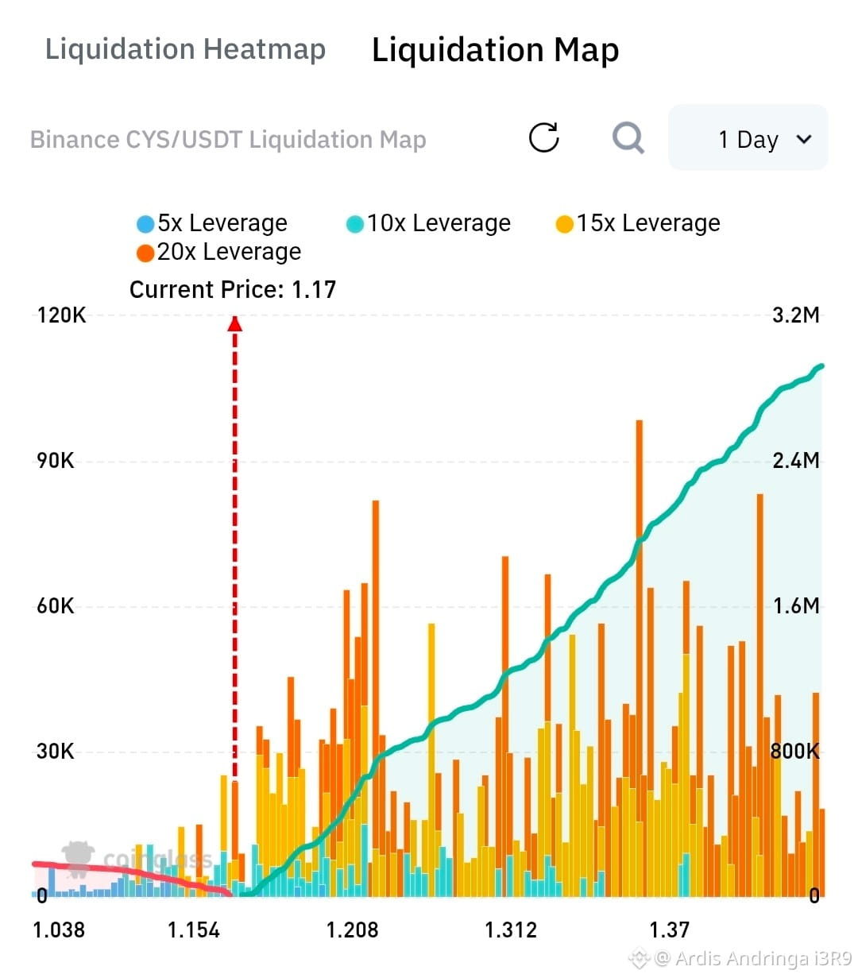Click the 2.4M right axis label
The width and height of the screenshot is (858, 978).
(x=796, y=461)
